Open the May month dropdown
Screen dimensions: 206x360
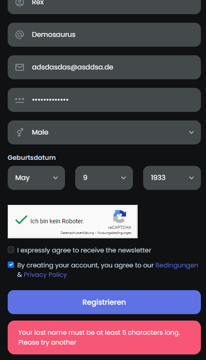(36, 178)
